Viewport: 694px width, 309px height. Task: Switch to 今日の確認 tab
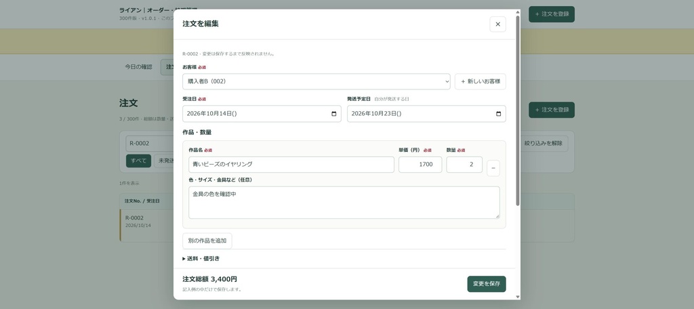coord(138,67)
